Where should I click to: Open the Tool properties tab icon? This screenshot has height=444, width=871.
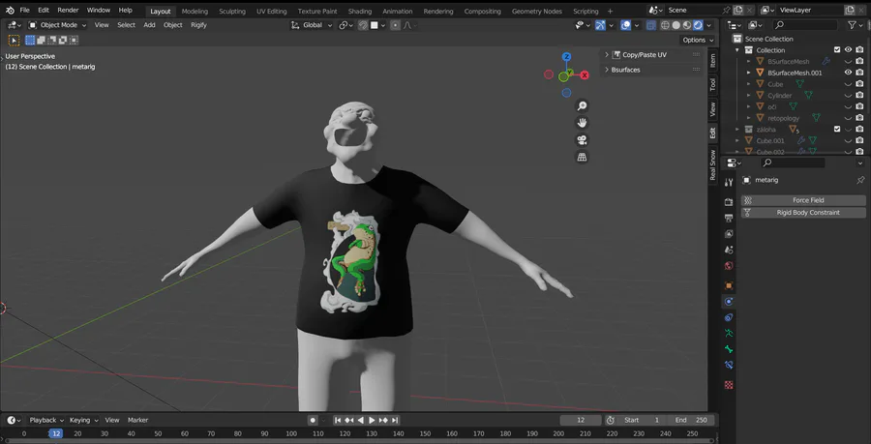[x=729, y=182]
